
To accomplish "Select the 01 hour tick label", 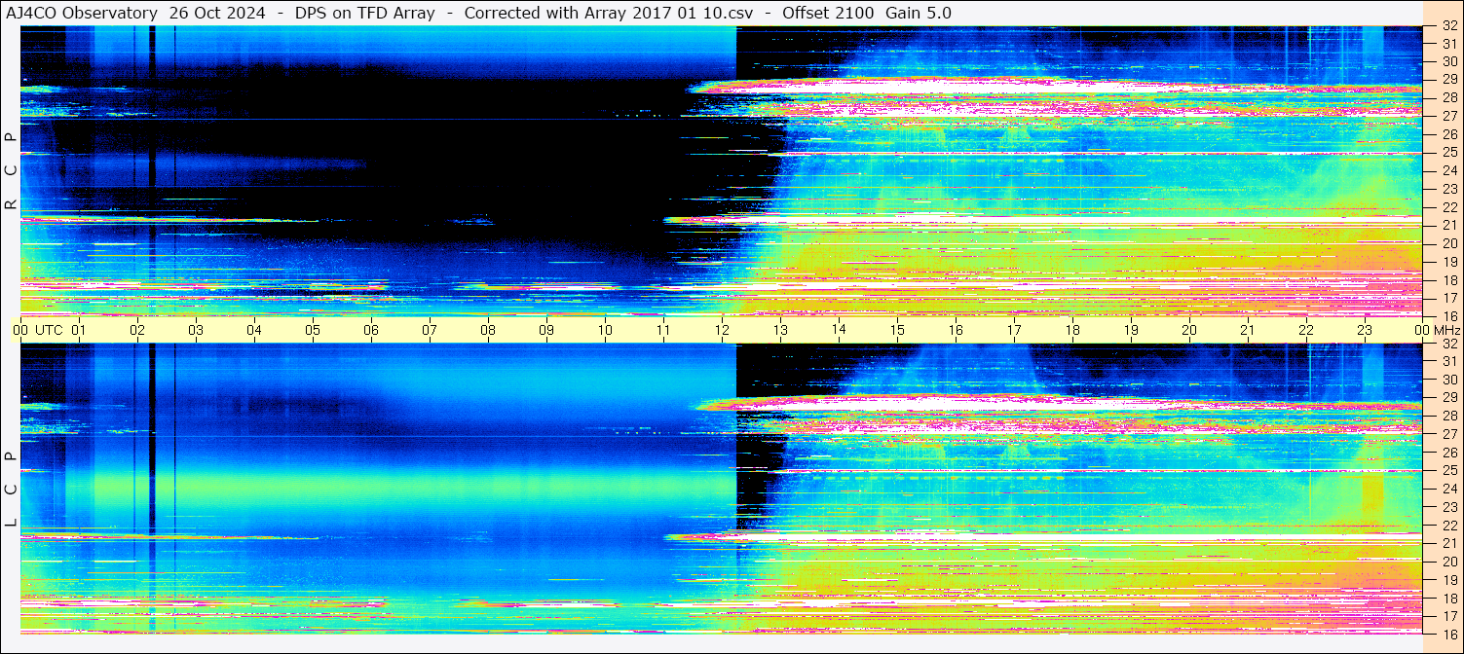I will click(x=79, y=330).
